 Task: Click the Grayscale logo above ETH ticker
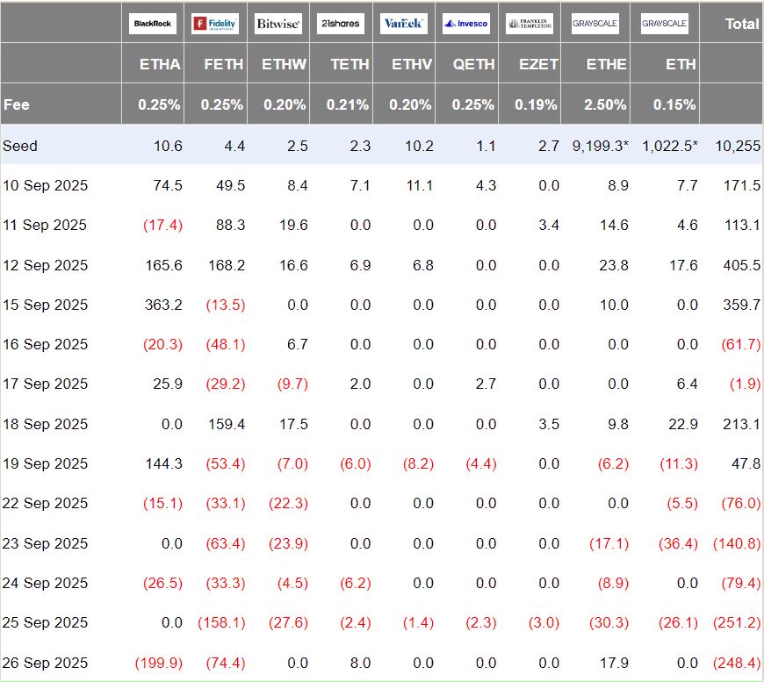tap(665, 24)
